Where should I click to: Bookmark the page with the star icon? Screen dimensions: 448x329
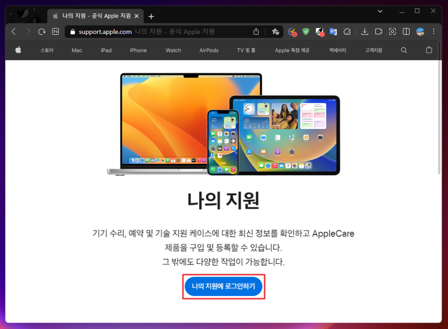click(275, 32)
